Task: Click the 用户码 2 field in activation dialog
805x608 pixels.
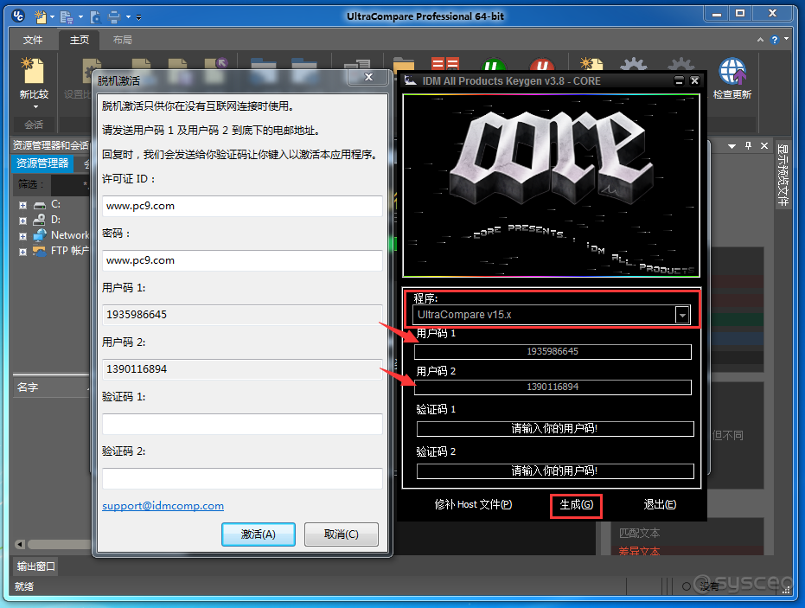Action: 242,369
